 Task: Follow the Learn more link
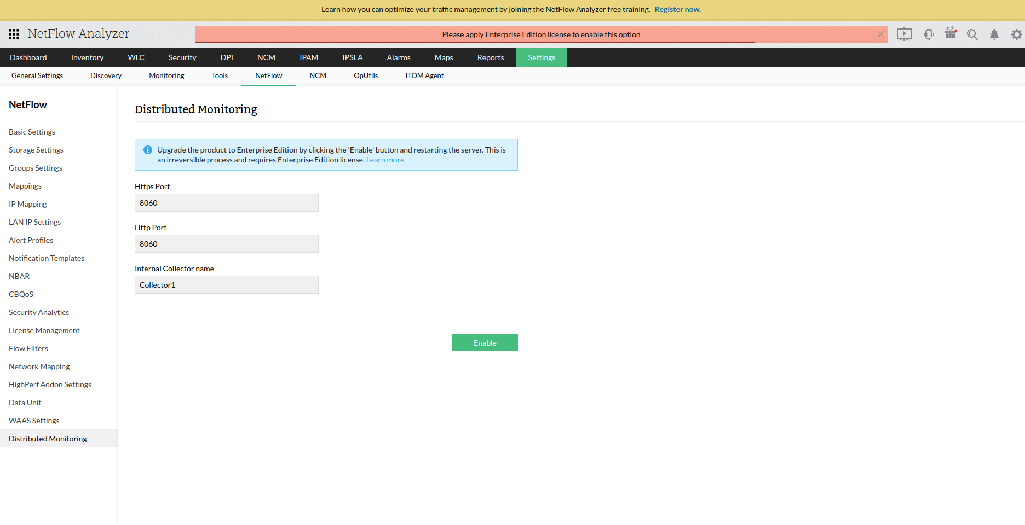click(x=385, y=160)
